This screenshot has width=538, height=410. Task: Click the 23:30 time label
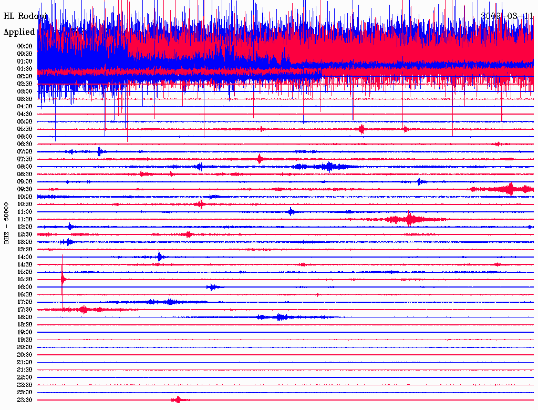tap(24, 400)
